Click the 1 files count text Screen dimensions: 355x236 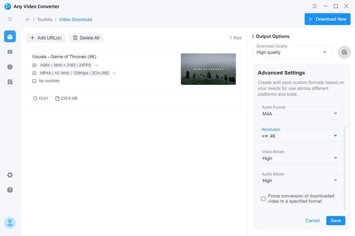click(236, 38)
